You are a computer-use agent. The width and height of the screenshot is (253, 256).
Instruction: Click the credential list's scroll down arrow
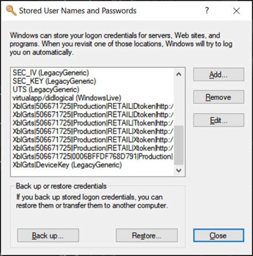tap(179, 170)
